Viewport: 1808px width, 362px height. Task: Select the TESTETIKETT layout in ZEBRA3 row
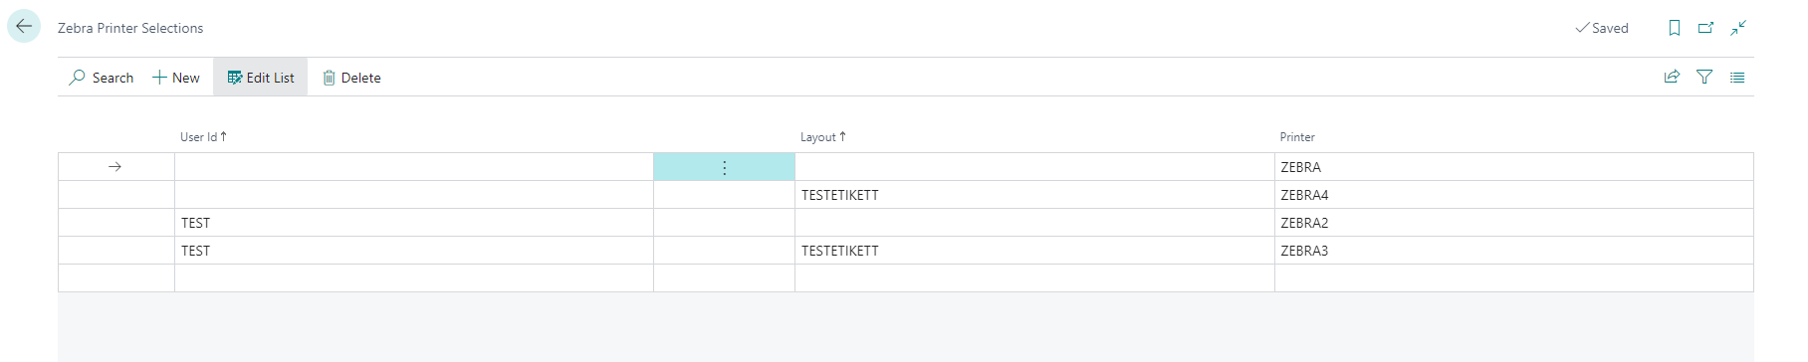point(1034,251)
